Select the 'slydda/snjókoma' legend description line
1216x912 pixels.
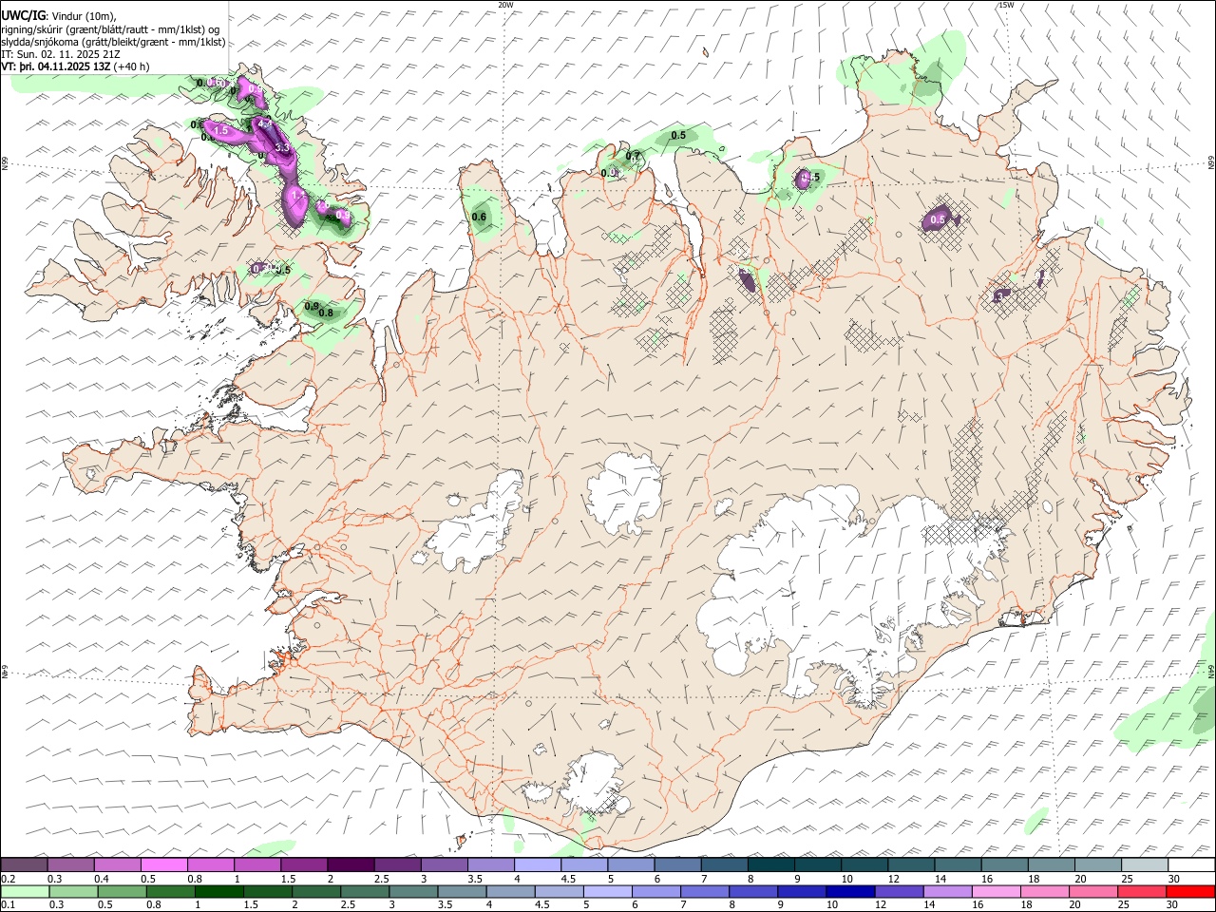click(x=113, y=42)
